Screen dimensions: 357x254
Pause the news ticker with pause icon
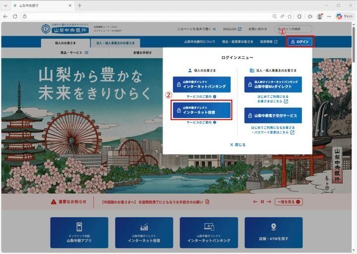262,202
